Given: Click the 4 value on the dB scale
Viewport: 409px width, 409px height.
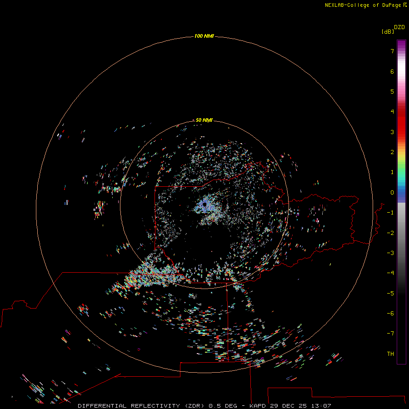Looking at the screenshot, I should [392, 112].
